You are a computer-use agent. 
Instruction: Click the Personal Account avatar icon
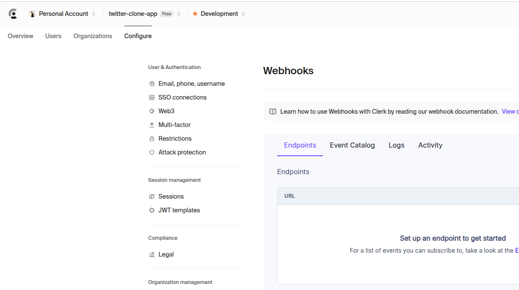(x=32, y=13)
